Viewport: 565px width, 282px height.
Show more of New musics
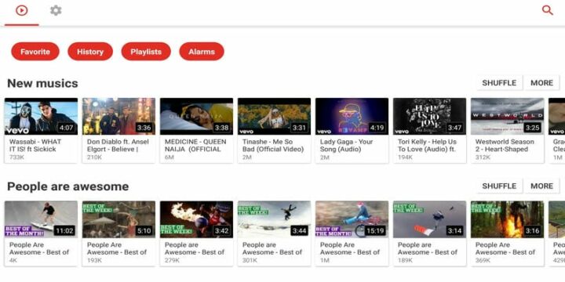541,83
